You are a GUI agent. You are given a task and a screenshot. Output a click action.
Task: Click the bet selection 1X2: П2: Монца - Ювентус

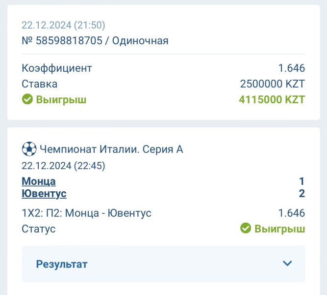pyautogui.click(x=87, y=213)
